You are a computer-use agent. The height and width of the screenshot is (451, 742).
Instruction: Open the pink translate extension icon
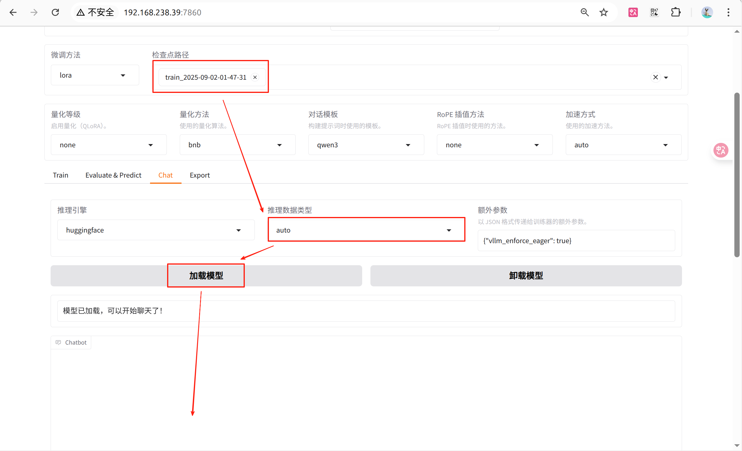point(633,12)
